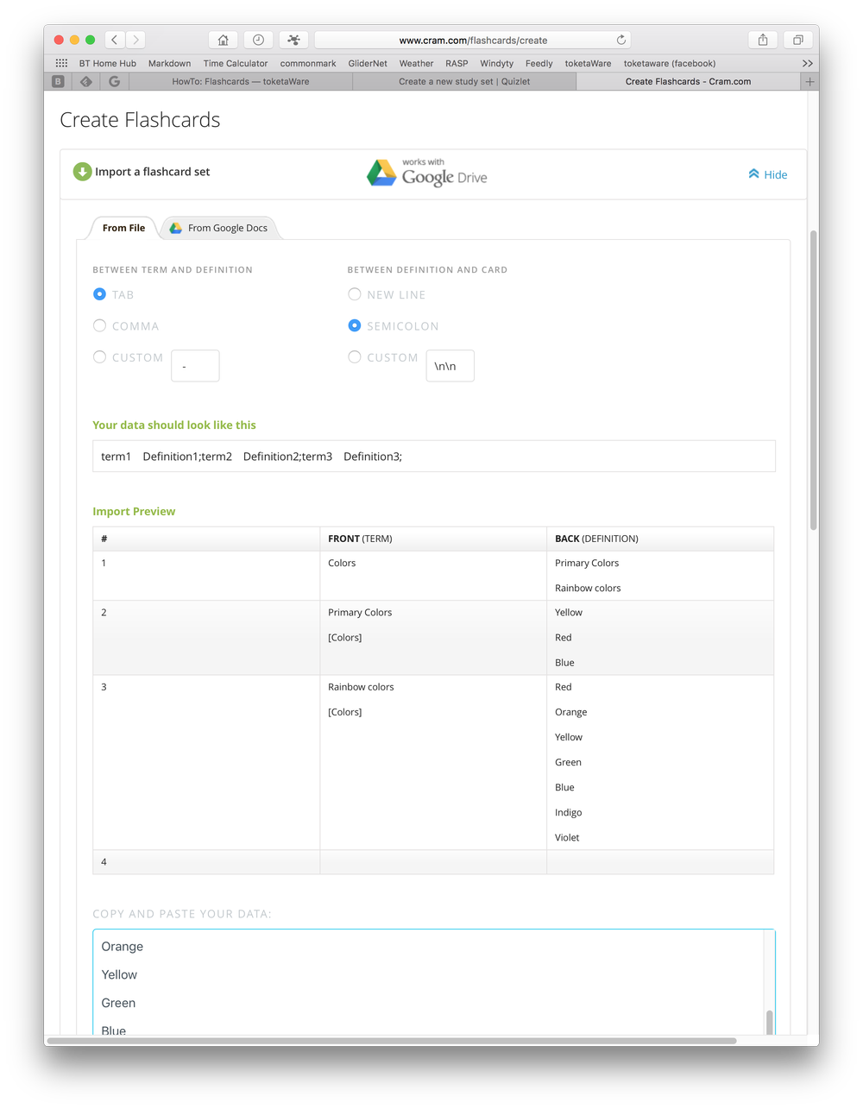The height and width of the screenshot is (1109, 863).
Task: Open Time Calculator bookmark
Action: coord(236,63)
